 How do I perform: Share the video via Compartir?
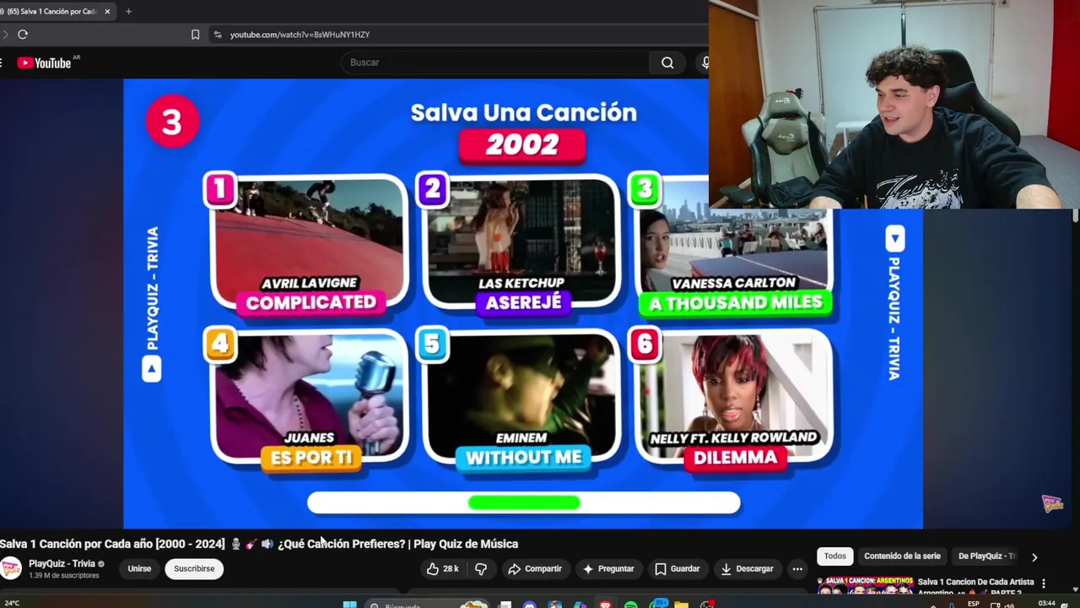tap(534, 569)
